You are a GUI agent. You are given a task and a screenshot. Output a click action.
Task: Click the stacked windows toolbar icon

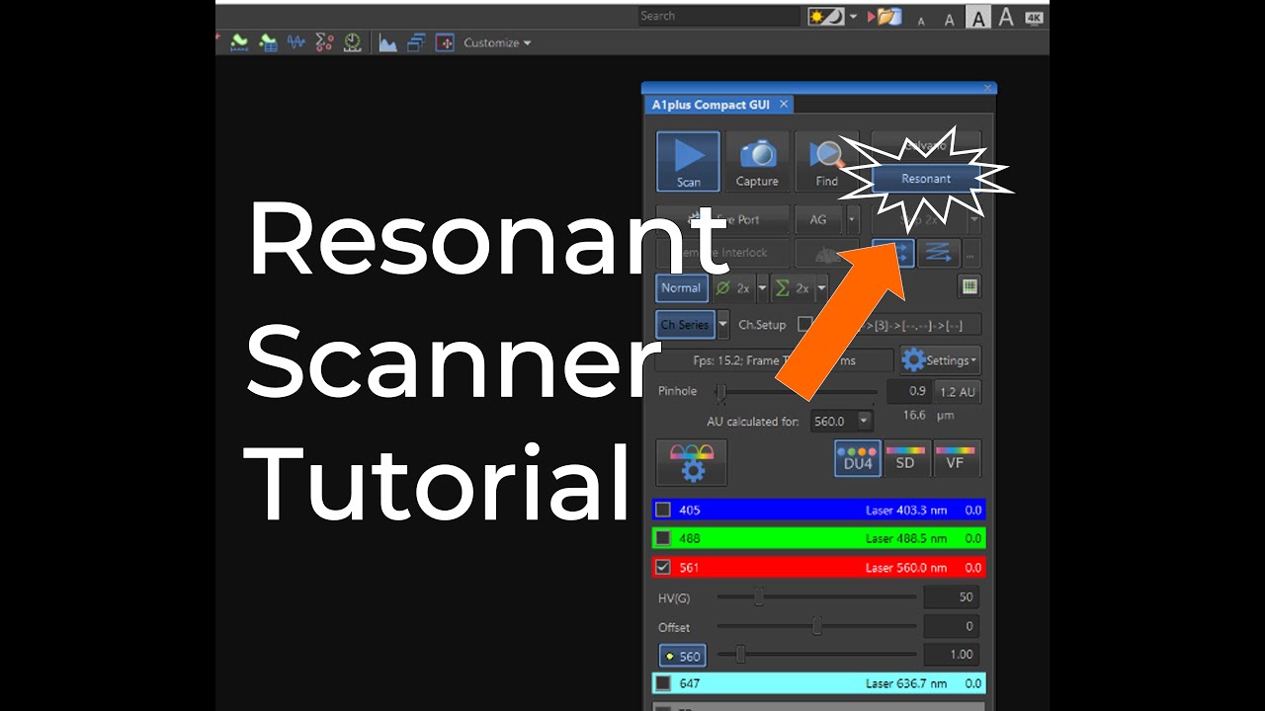point(416,42)
